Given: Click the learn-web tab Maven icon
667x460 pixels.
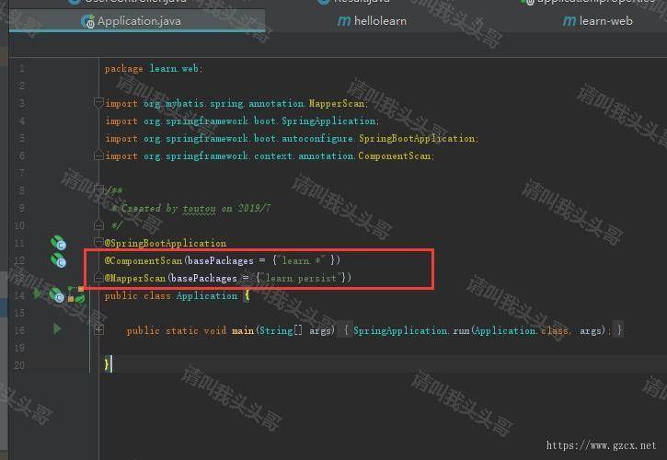Looking at the screenshot, I should [x=569, y=21].
